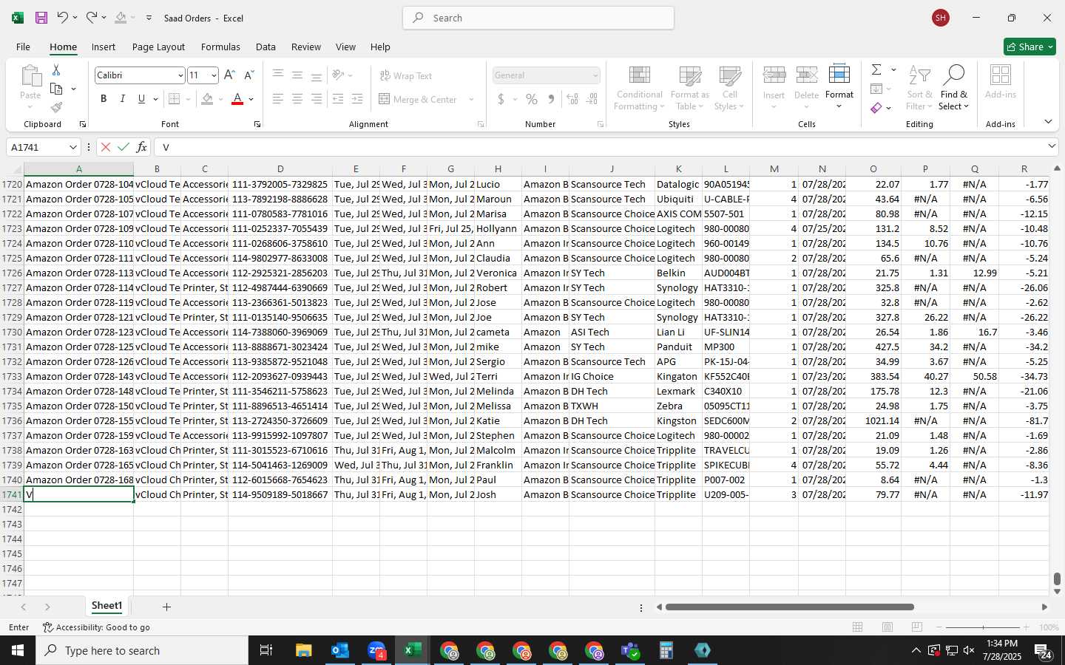Apply the yellow Fill Color bucket
This screenshot has height=665, width=1065.
point(207,99)
